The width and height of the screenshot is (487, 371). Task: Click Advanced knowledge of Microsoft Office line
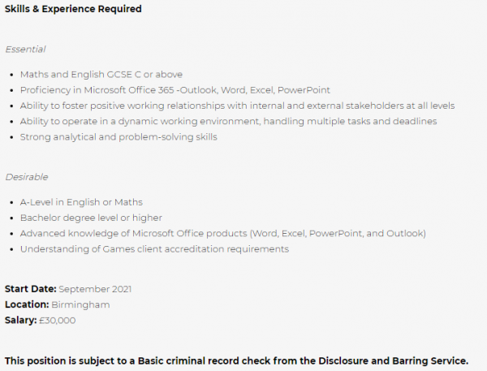click(223, 233)
